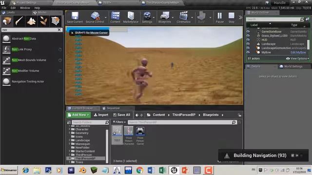Toggle visibility of HUD actor
Screen dimensions: 312x175
(248, 40)
